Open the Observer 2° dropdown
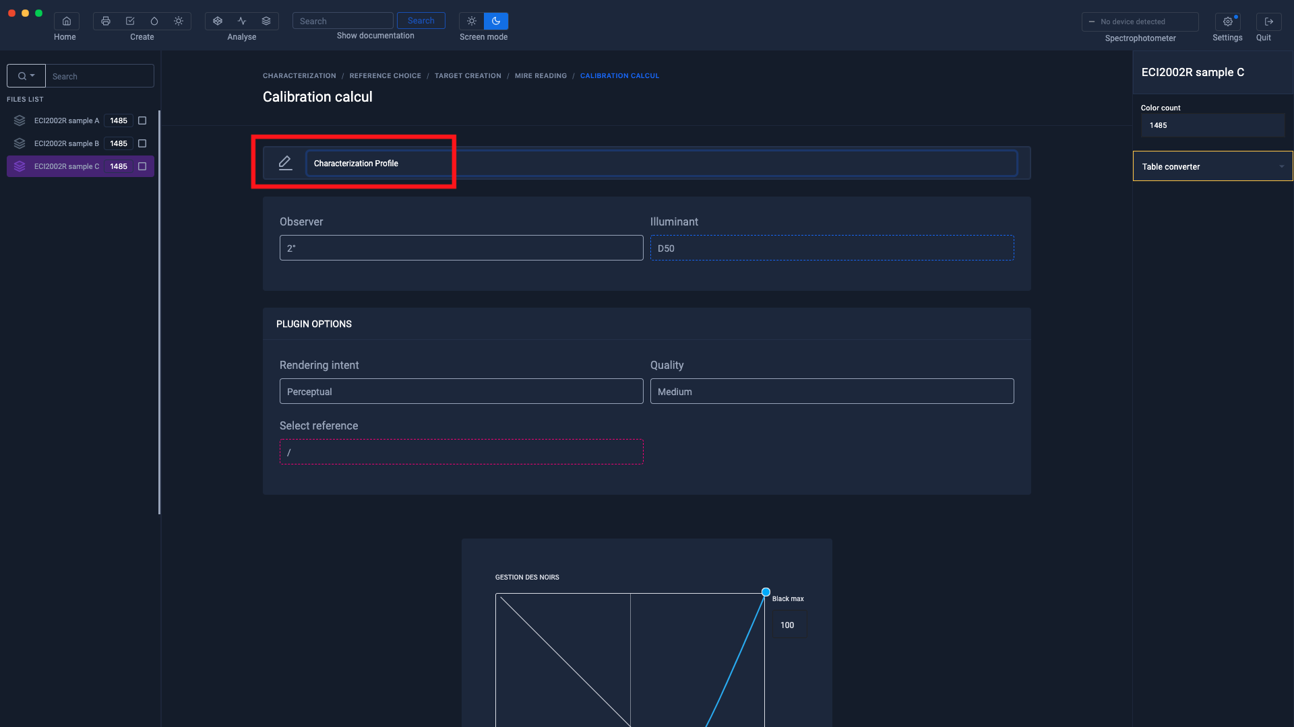Viewport: 1294px width, 727px height. (x=462, y=248)
